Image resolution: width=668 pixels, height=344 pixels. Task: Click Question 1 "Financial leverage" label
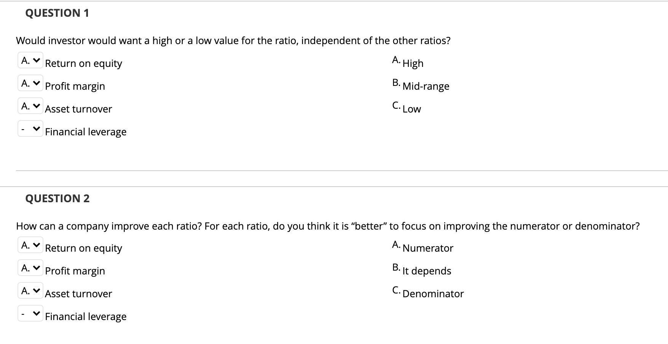point(86,132)
